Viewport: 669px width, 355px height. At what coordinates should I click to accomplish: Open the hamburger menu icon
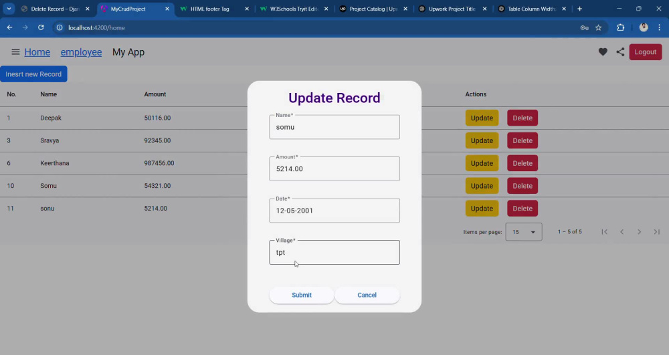pos(15,52)
